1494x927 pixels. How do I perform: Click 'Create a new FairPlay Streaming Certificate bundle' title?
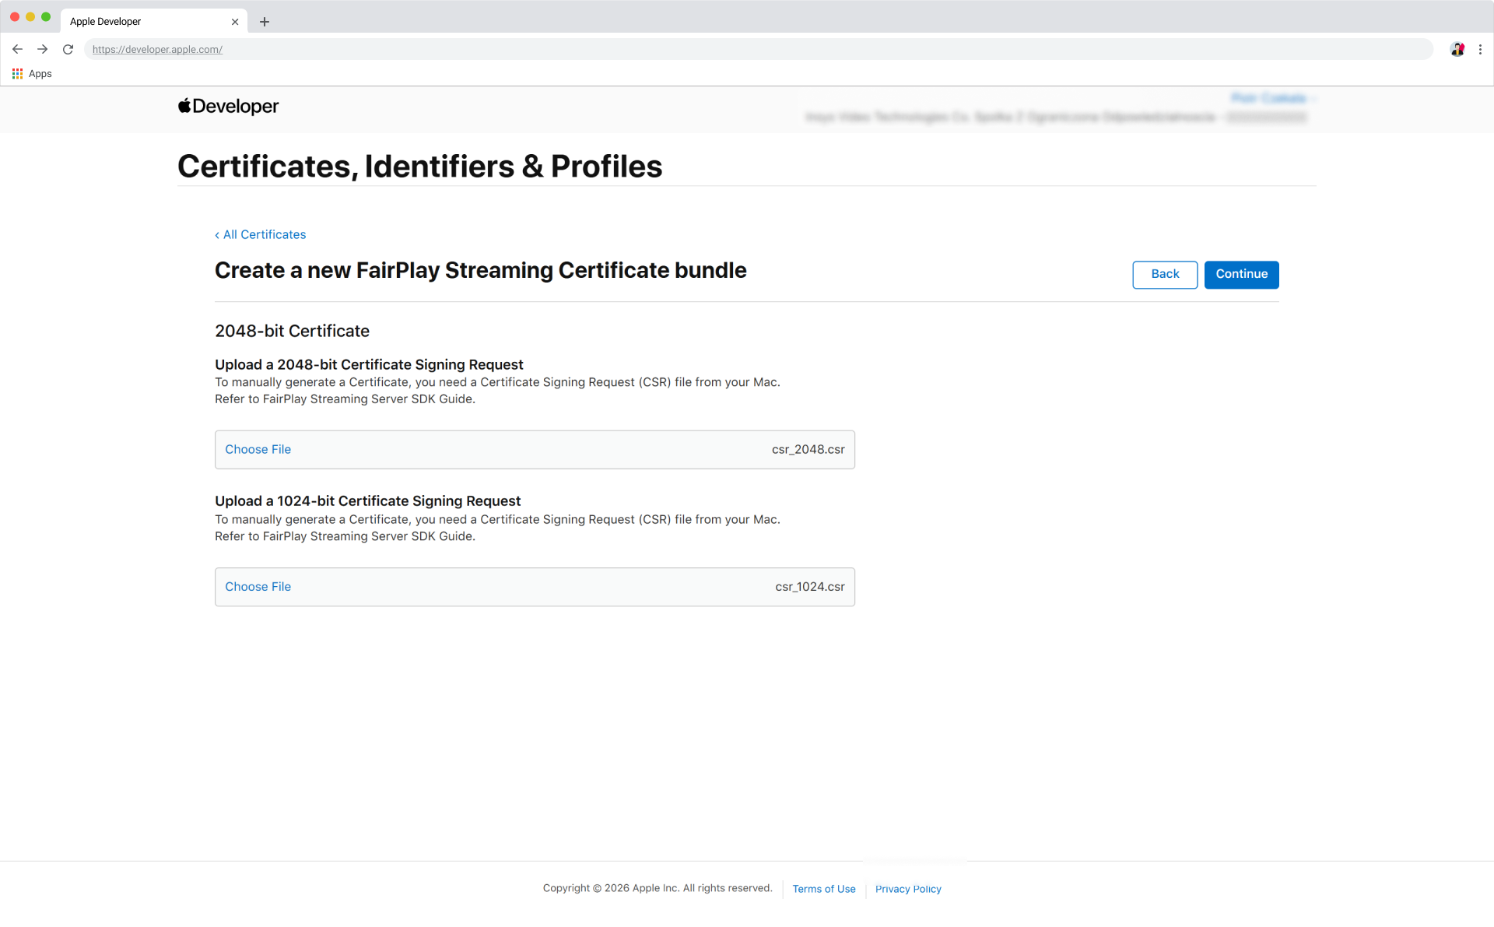(480, 270)
